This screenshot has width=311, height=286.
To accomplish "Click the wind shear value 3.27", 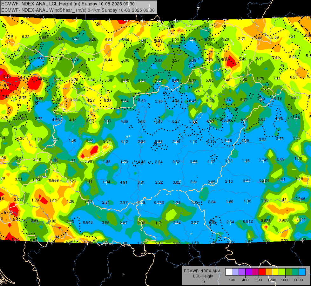I will [x=194, y=223].
